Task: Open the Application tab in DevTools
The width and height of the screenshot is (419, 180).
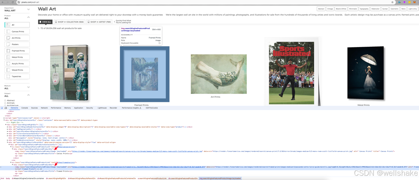Action: [79, 108]
